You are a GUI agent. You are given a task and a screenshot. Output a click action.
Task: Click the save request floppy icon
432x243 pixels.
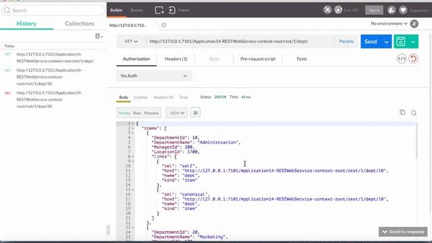(x=400, y=41)
